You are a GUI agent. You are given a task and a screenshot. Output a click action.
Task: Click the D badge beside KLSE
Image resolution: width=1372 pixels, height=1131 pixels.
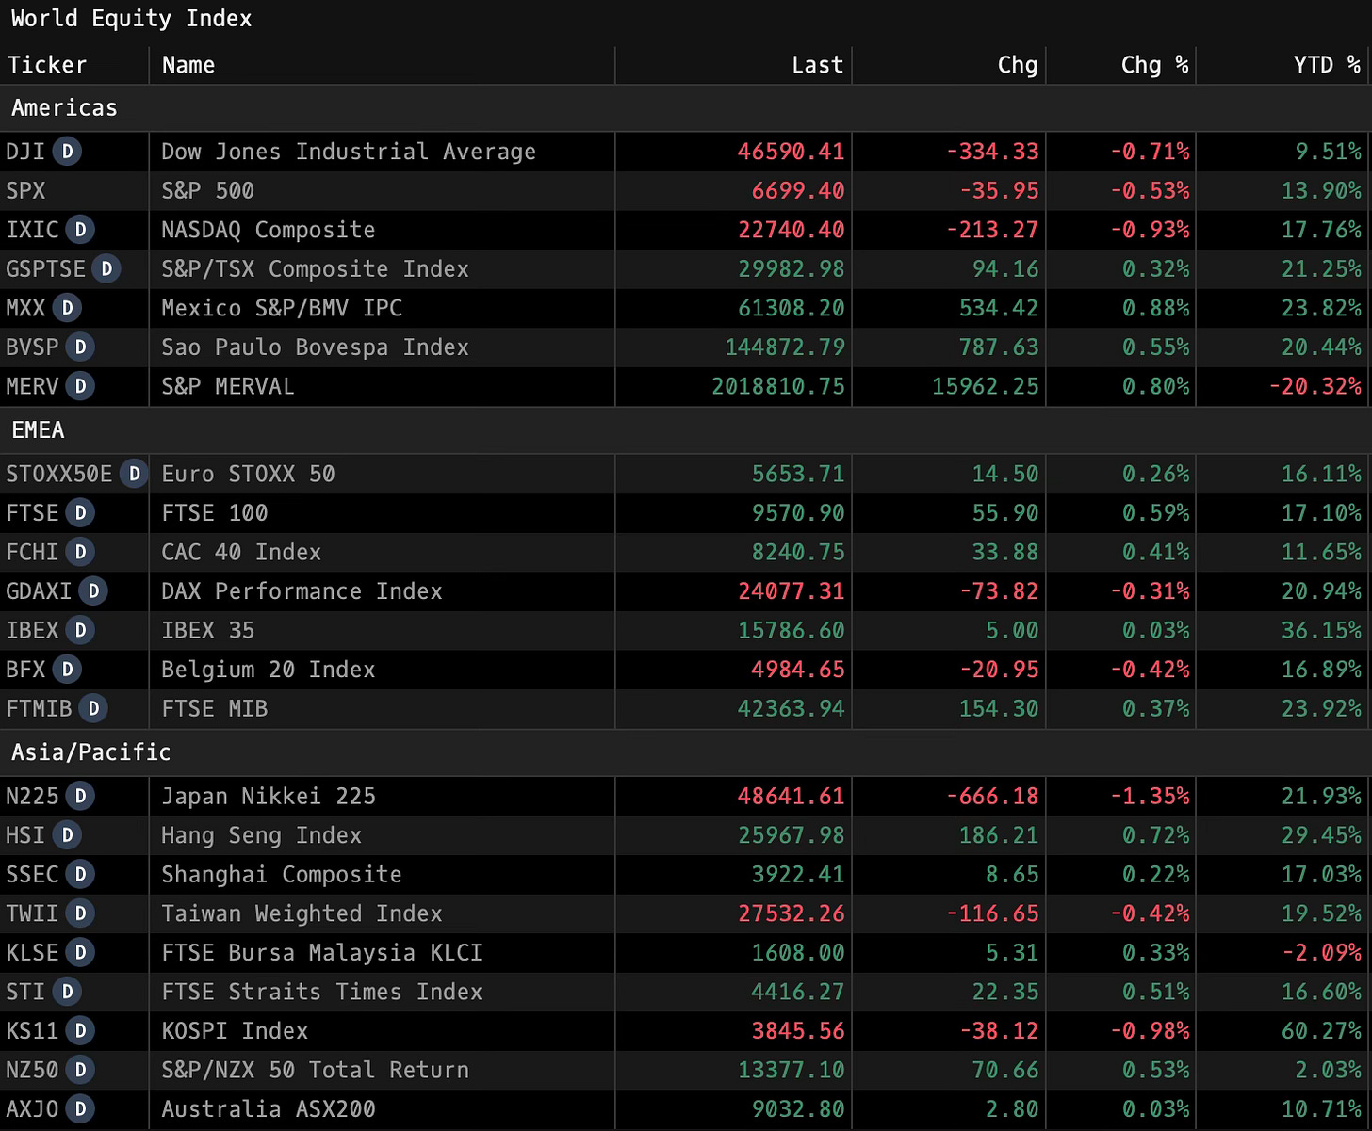81,953
